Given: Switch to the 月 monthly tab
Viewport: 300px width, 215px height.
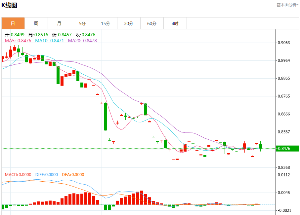Looking at the screenshot, I should [59, 23].
